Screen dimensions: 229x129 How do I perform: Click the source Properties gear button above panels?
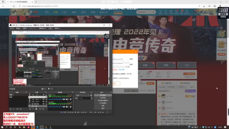tap(44, 89)
